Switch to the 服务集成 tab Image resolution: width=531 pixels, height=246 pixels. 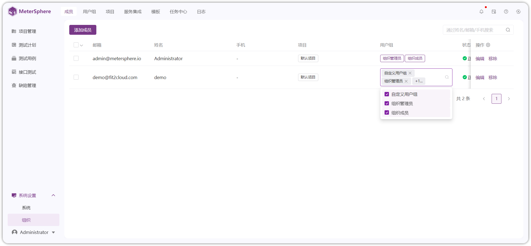pyautogui.click(x=133, y=11)
